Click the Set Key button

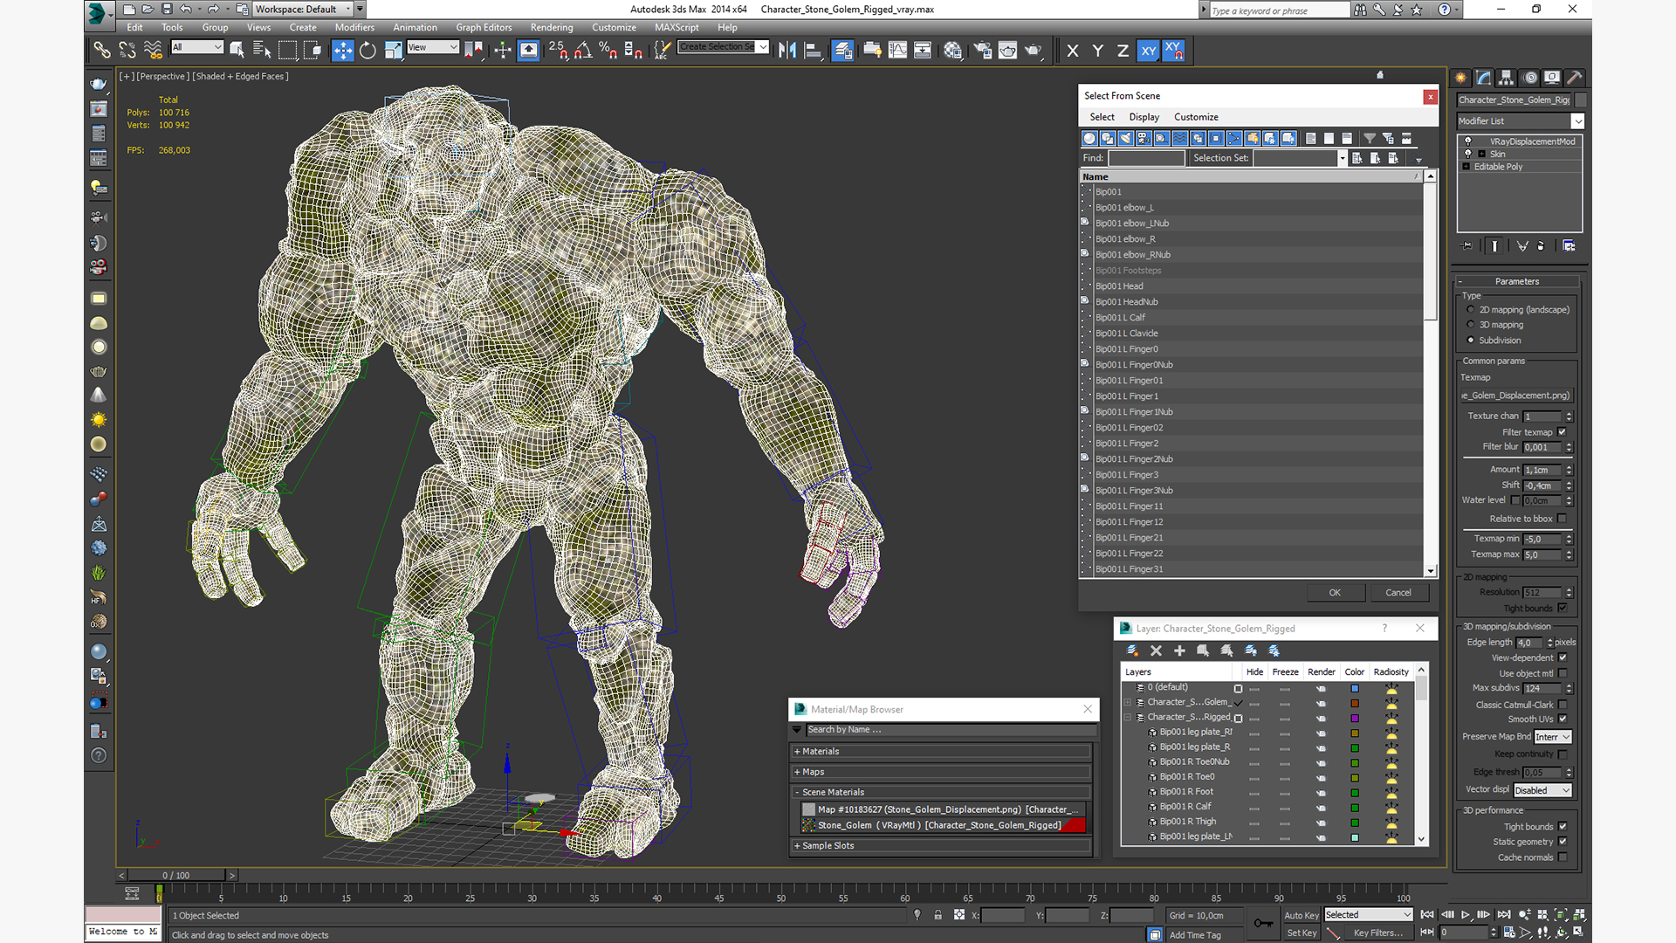pyautogui.click(x=1301, y=933)
